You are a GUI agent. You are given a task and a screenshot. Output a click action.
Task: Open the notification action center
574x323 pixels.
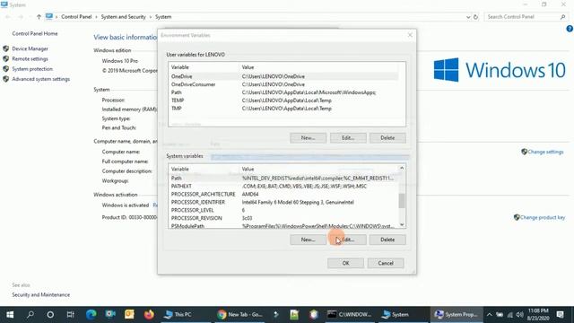560,314
